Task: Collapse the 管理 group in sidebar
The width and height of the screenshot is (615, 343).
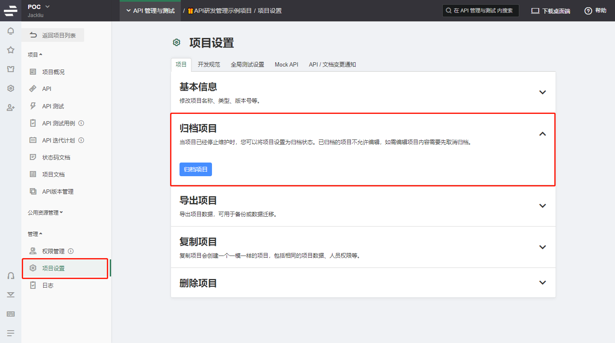Action: point(35,234)
